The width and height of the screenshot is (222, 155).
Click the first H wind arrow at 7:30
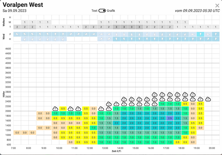(25, 39)
